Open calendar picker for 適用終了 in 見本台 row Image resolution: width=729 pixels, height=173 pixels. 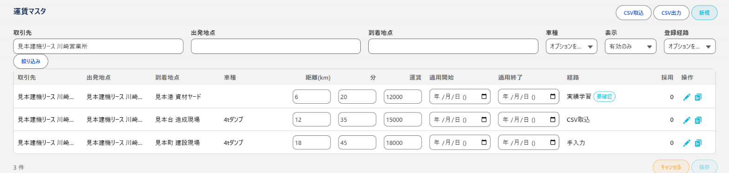(x=553, y=120)
